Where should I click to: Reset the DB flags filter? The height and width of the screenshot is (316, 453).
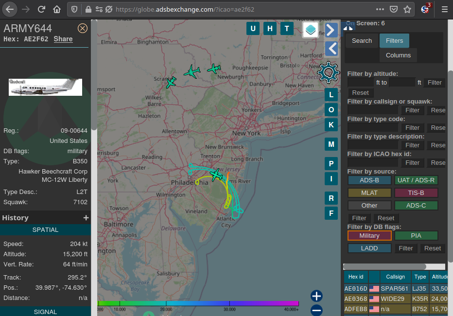pyautogui.click(x=433, y=248)
